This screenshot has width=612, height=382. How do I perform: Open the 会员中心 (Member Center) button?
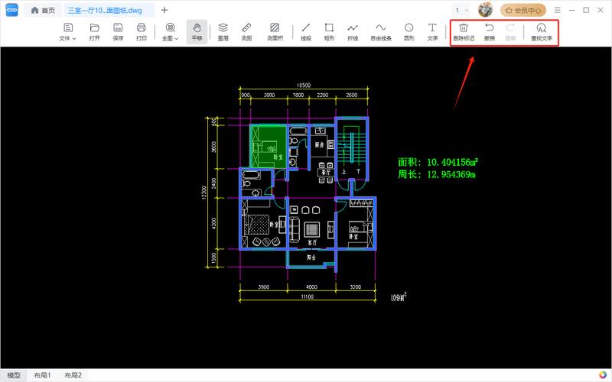pyautogui.click(x=523, y=10)
